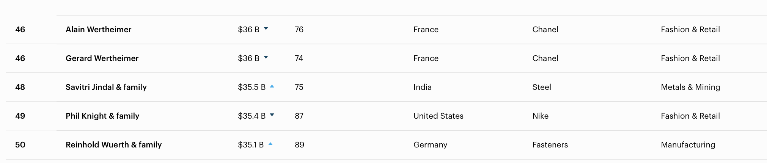Click the Germany country cell
This screenshot has height=163, width=767.
click(430, 145)
